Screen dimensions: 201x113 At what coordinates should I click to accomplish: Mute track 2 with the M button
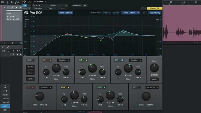pos(8,8)
